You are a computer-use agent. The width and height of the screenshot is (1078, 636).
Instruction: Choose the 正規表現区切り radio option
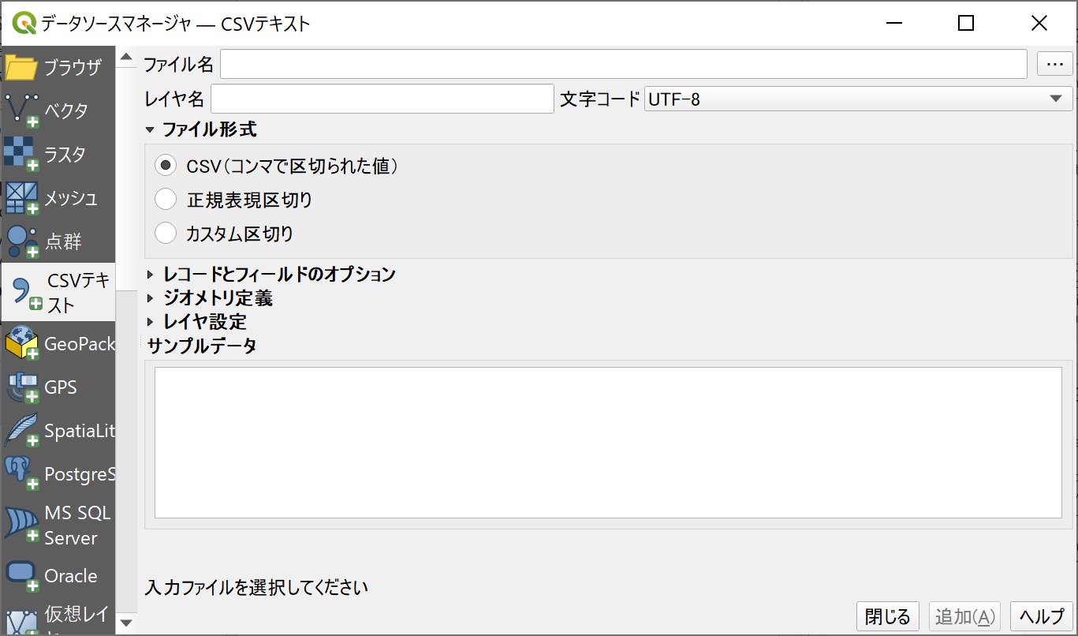[x=166, y=200]
